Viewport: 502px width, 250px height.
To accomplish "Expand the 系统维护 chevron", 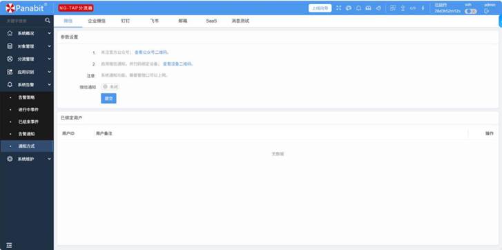I will pyautogui.click(x=49, y=159).
